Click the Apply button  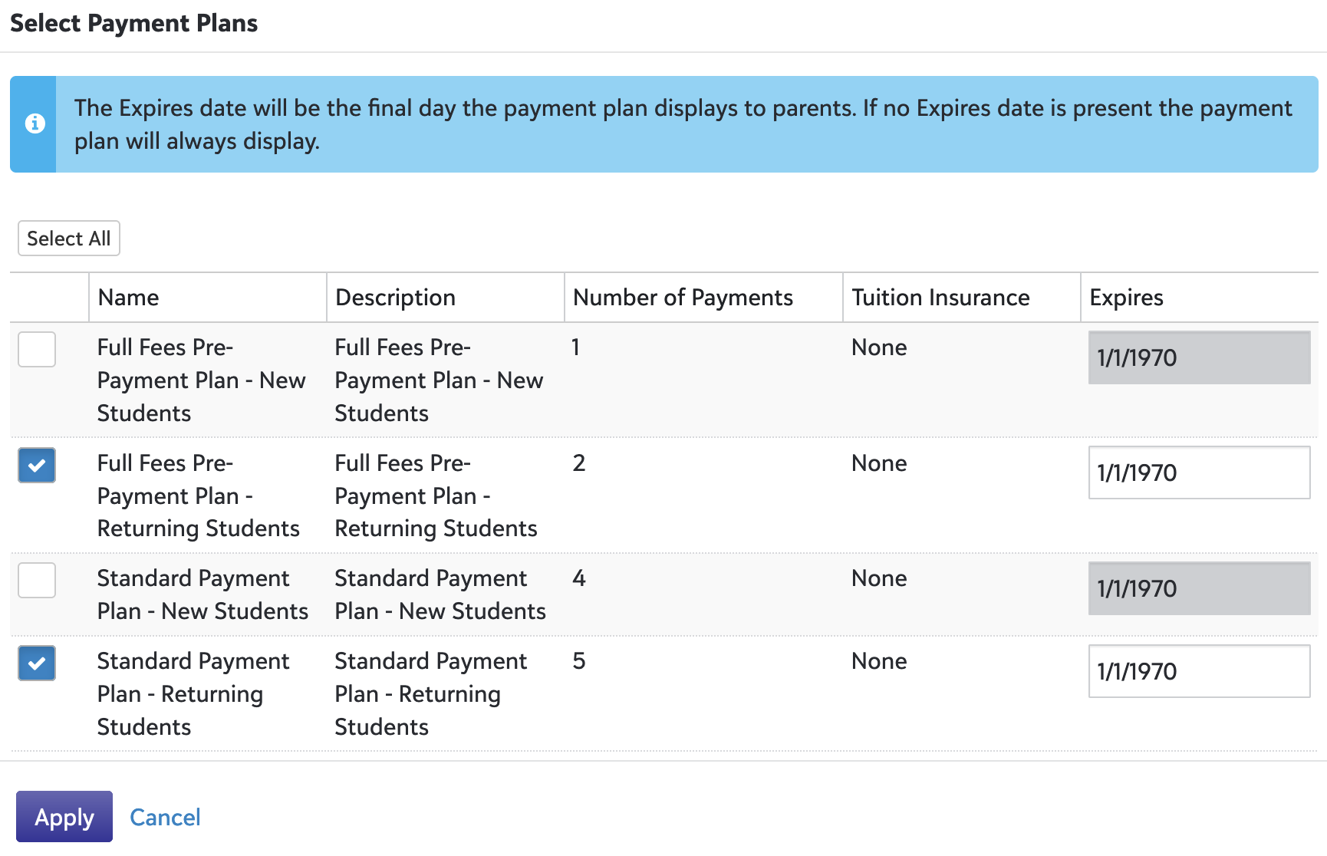coord(64,817)
